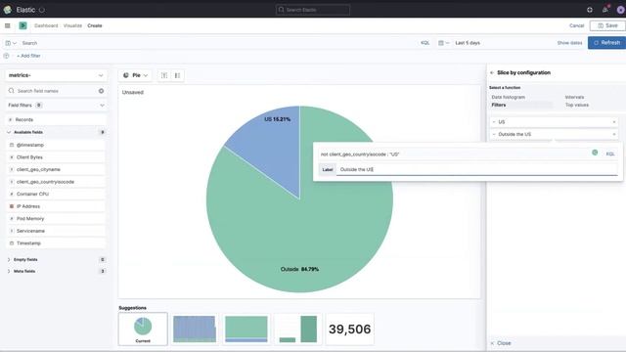Expand the Meta fields section
The height and width of the screenshot is (352, 626).
tap(9, 272)
